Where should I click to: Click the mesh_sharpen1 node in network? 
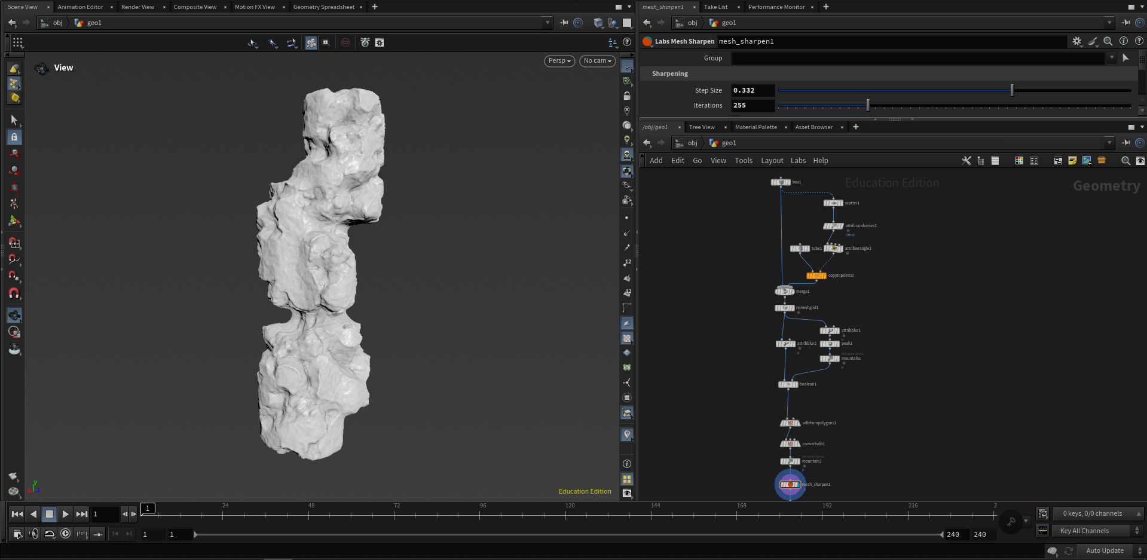point(790,484)
